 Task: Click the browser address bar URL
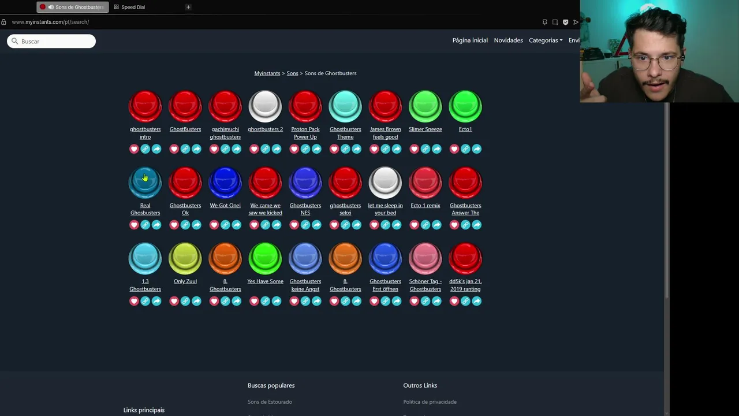(x=50, y=22)
